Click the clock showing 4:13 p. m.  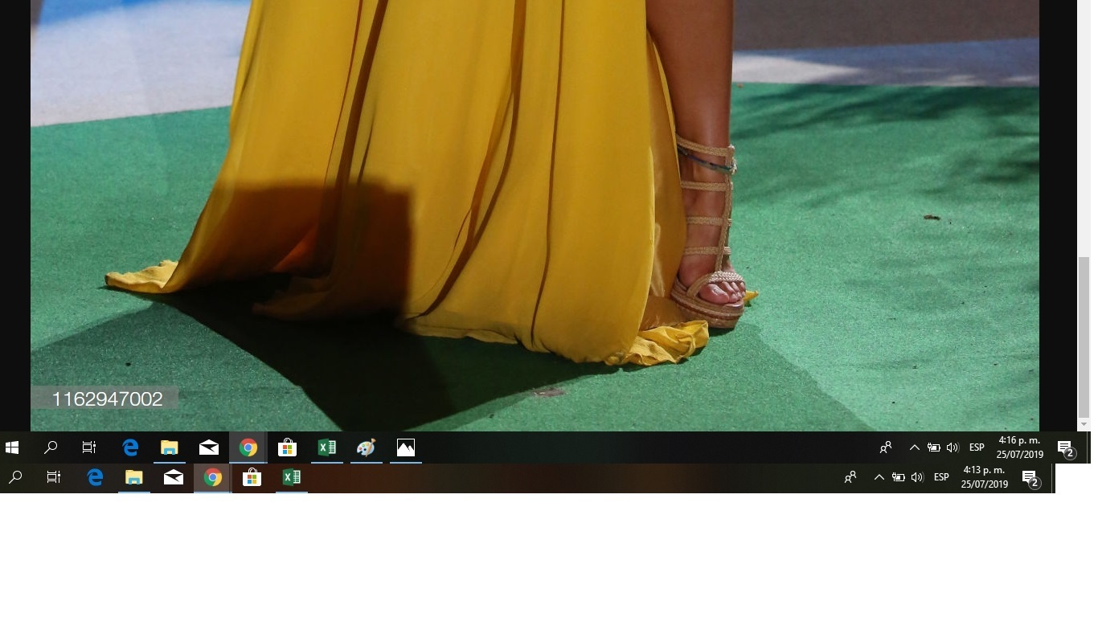click(x=984, y=477)
